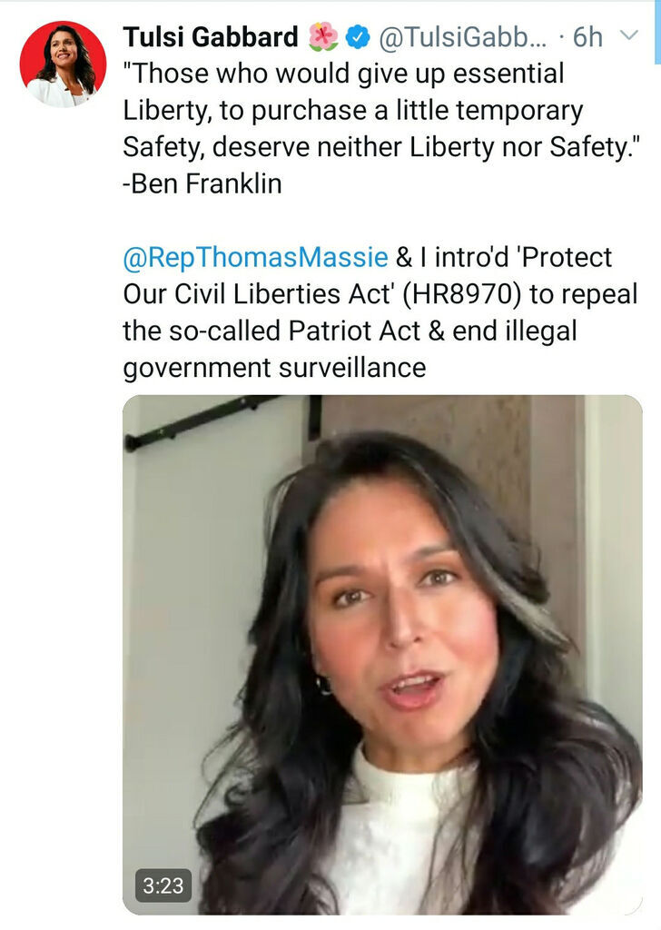Click the "Safety, deserve neither Liberty nor Safety." line
Image resolution: width=661 pixels, height=930 pixels.
(x=367, y=146)
